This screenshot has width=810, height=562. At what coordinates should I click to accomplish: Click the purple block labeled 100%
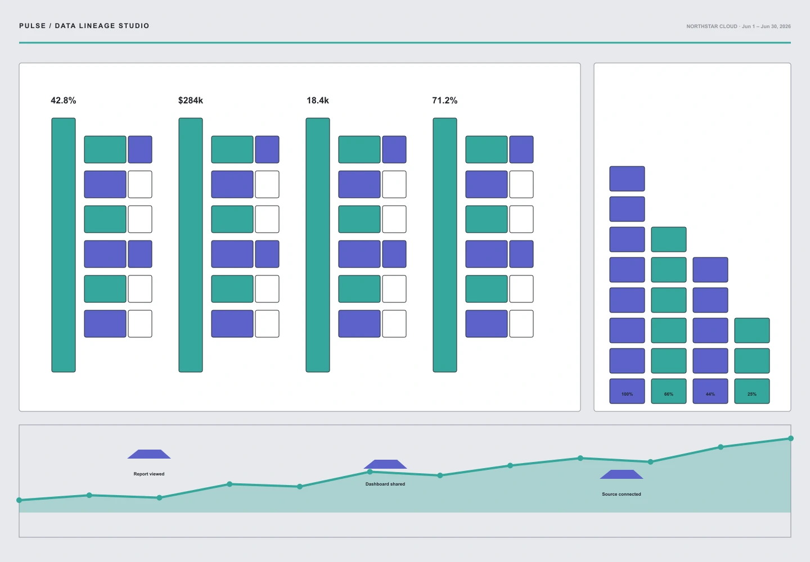(x=627, y=391)
